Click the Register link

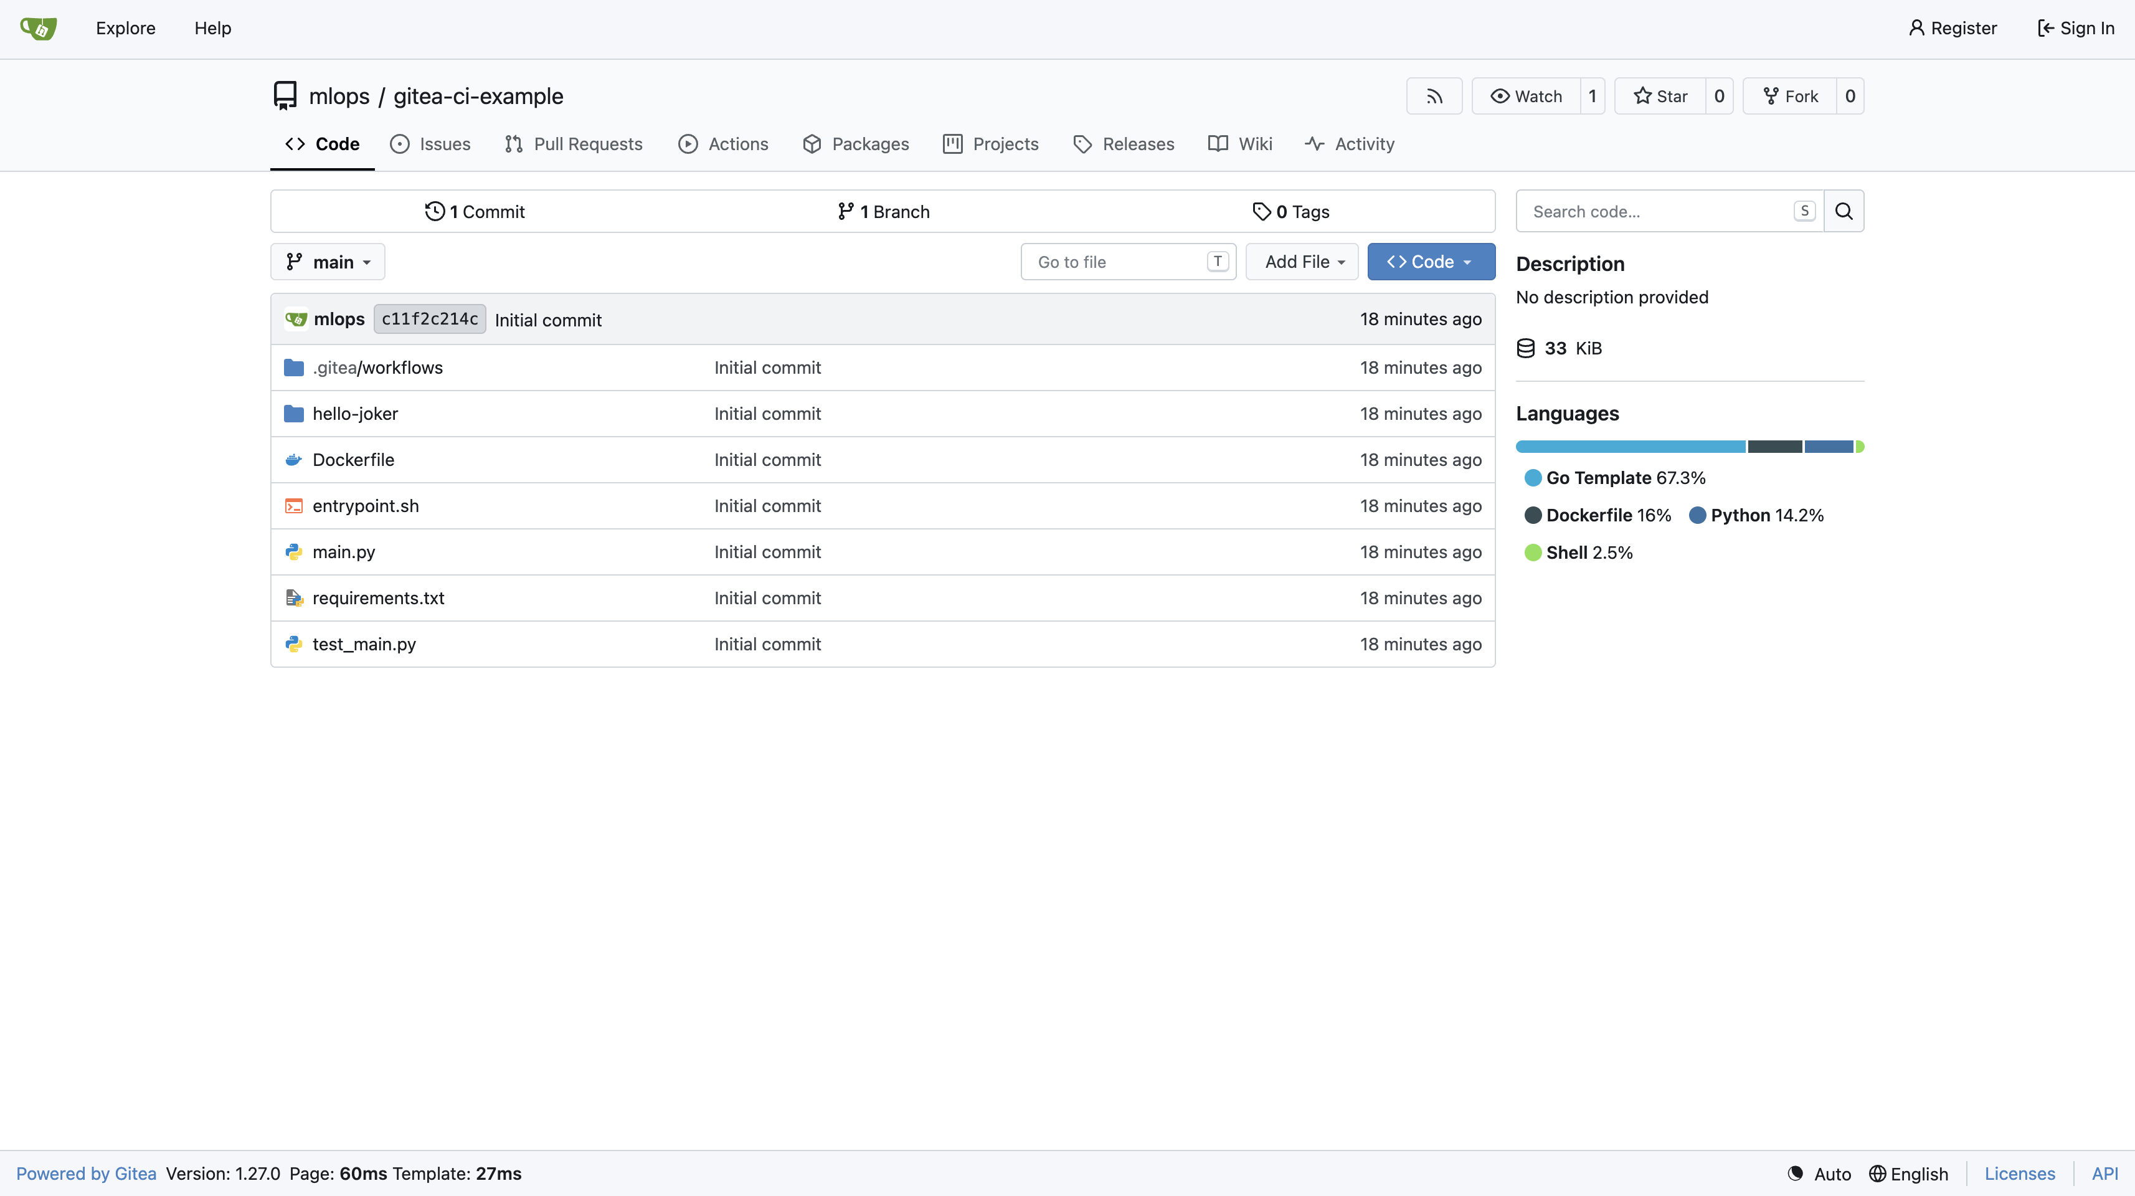pyautogui.click(x=1953, y=28)
